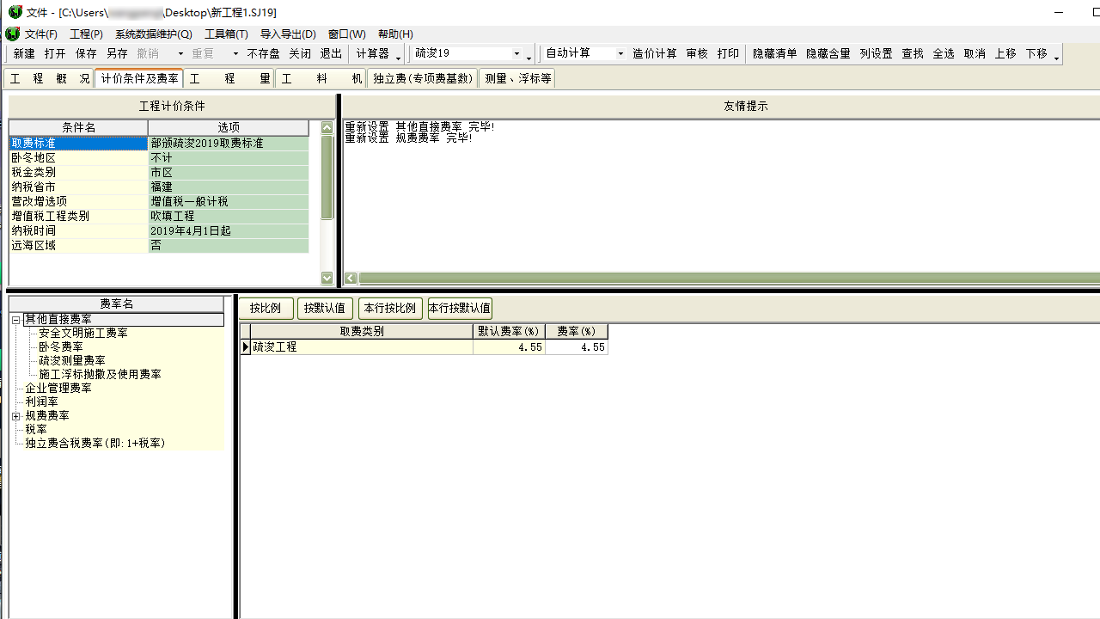Switch to the 独立费(专项费基数) tab

pyautogui.click(x=422, y=78)
